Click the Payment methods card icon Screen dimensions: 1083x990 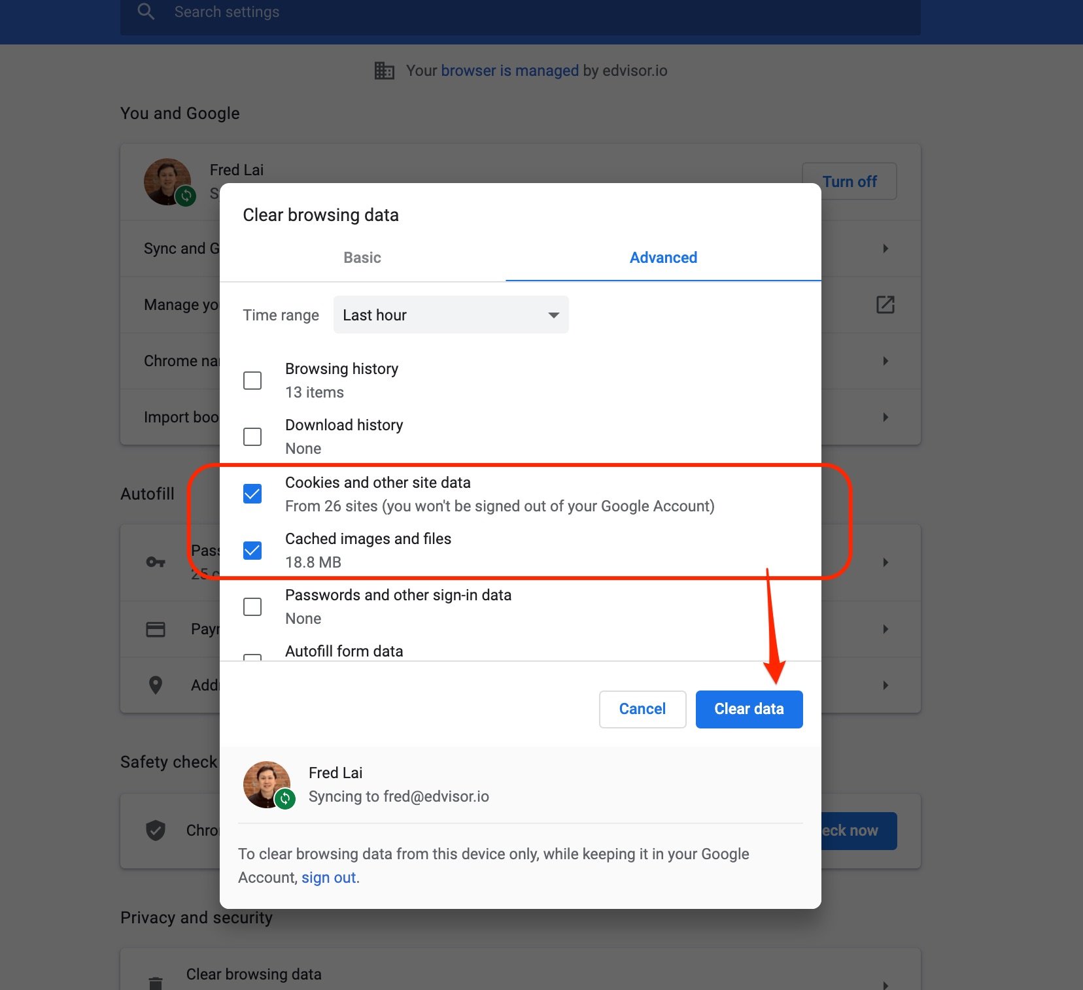point(156,629)
